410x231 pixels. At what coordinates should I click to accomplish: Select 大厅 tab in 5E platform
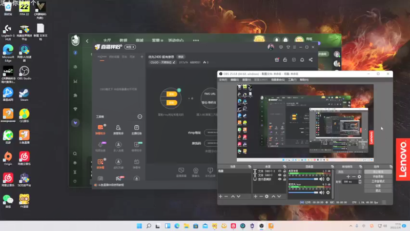coord(107,41)
